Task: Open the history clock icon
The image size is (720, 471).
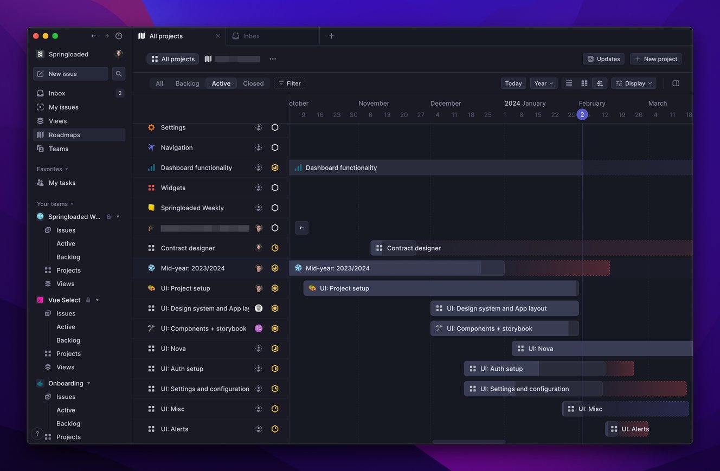Action: [119, 36]
